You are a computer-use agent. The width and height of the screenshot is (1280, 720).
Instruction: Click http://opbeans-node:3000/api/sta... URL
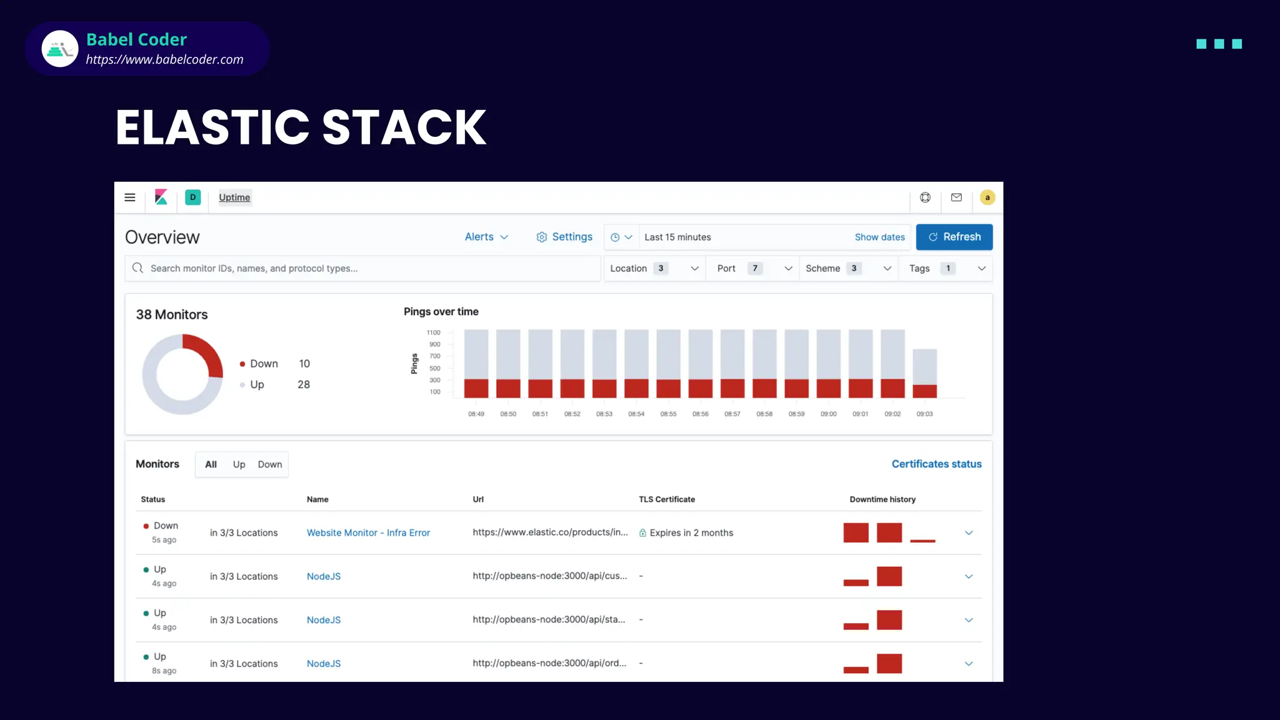click(x=549, y=619)
